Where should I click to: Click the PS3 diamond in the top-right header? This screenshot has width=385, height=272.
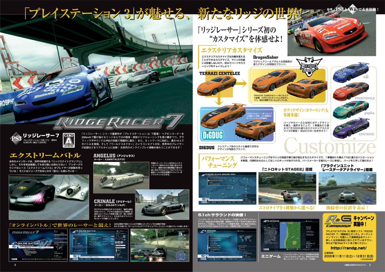[339, 9]
